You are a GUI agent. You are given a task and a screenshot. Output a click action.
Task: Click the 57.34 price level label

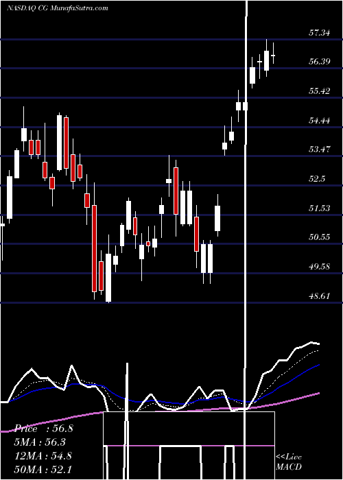coord(320,32)
